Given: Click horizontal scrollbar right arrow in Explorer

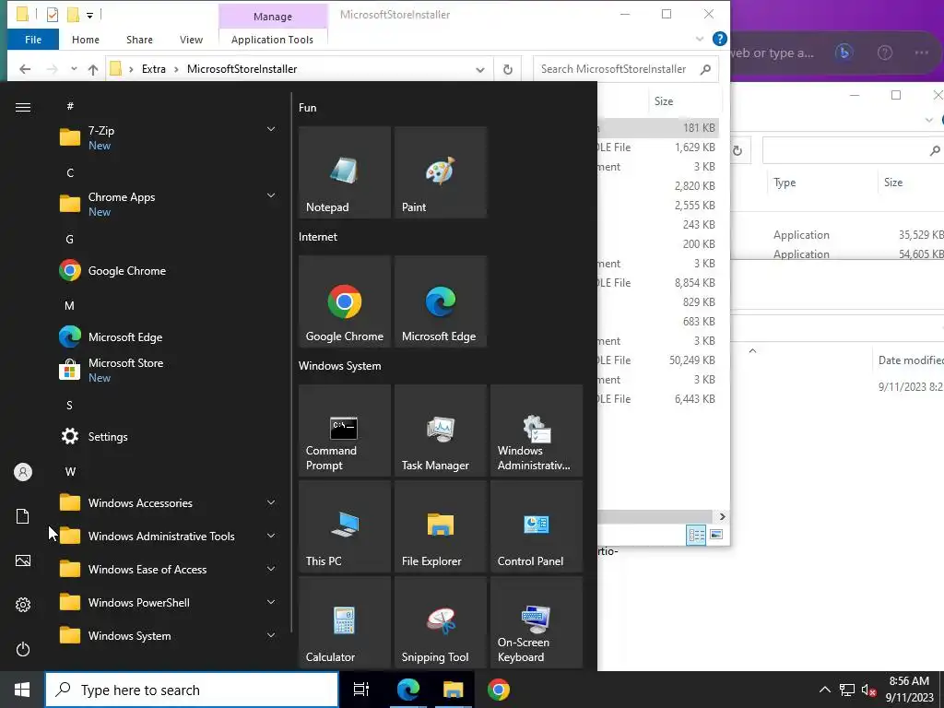Looking at the screenshot, I should 723,516.
